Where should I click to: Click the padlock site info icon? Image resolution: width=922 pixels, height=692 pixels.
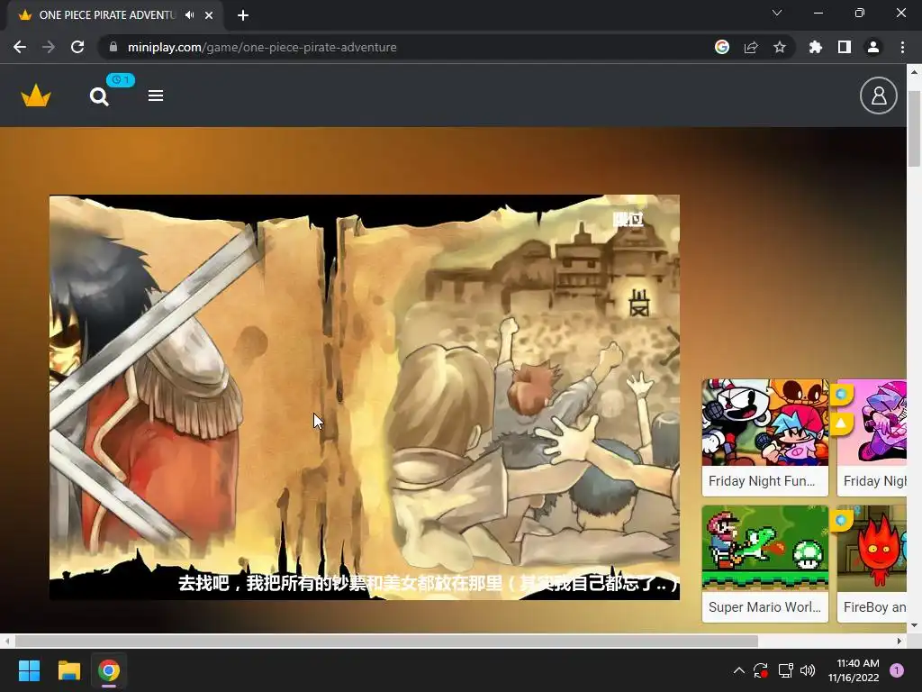point(113,47)
